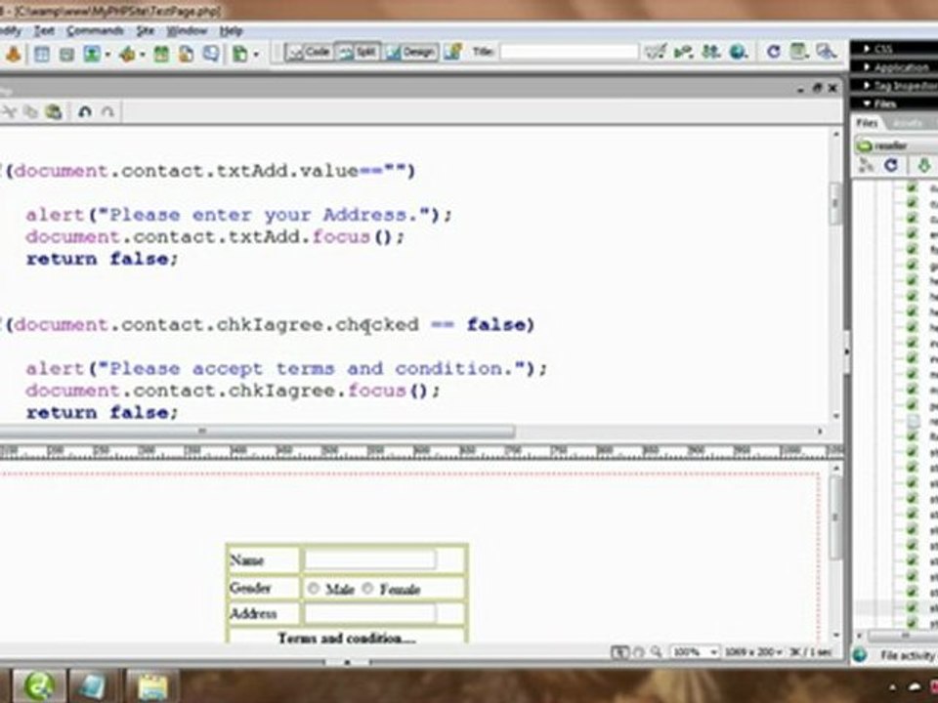Click the Insert Table icon
Screen dimensions: 938x703
[x=42, y=55]
